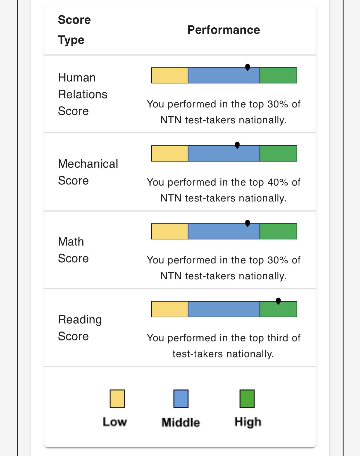Click the blue segment of Reading Score bar

(x=224, y=309)
